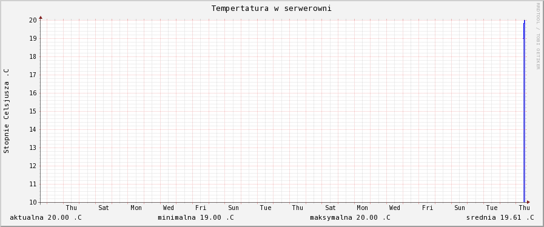The width and height of the screenshot is (544, 227).
Task: Select the y-axis tick label 12
Action: point(33,166)
